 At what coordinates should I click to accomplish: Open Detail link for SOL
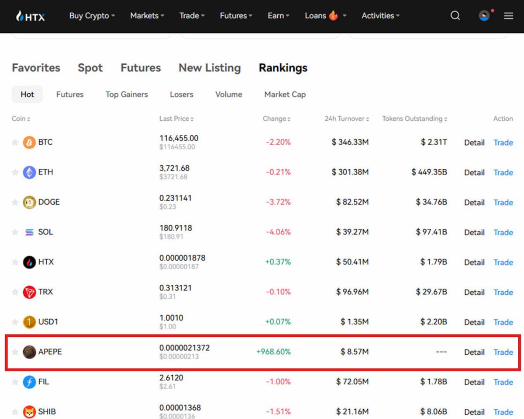474,232
